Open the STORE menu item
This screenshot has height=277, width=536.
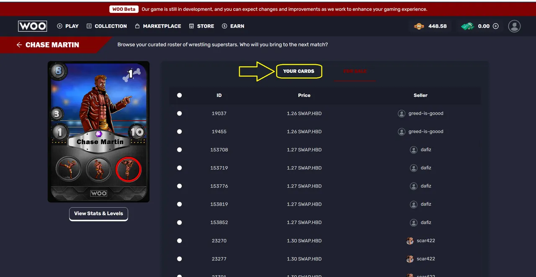(201, 26)
